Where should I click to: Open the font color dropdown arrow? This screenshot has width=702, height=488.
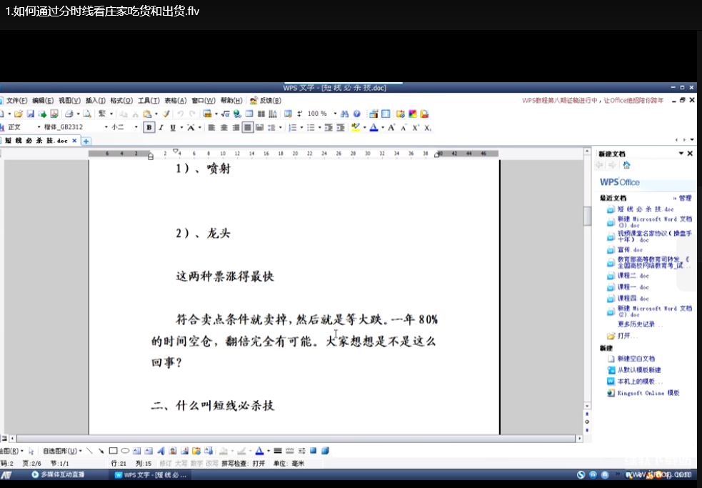coord(383,128)
